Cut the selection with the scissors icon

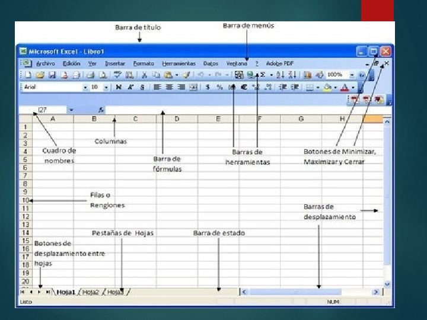click(x=144, y=75)
